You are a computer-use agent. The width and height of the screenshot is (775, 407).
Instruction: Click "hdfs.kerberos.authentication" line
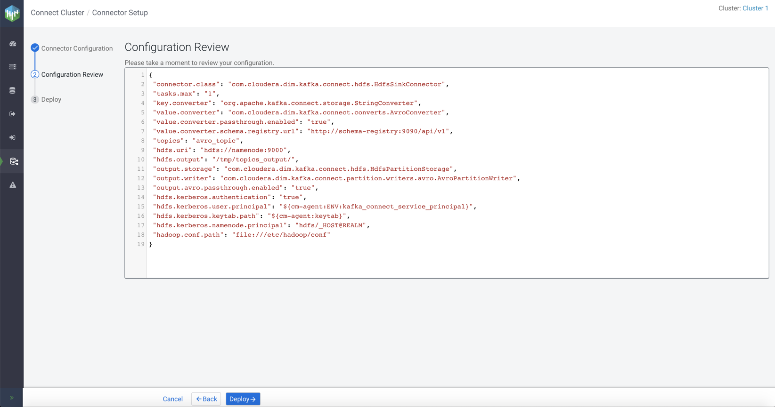point(229,197)
